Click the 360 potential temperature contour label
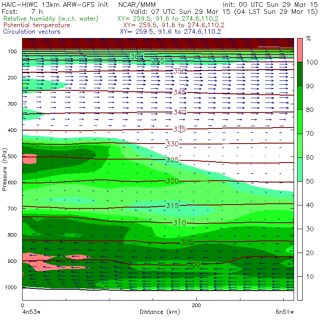Image resolution: width=320 pixels, height=320 pixels. [137, 56]
